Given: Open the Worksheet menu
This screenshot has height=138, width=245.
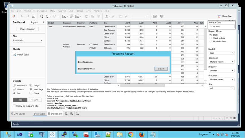Looking at the screenshot, I should click(x=29, y=11).
